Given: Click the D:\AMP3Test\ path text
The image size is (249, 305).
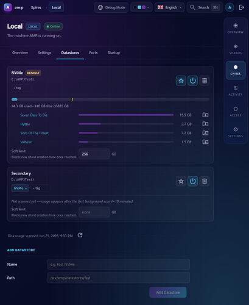Looking at the screenshot, I should pyautogui.click(x=23, y=179).
